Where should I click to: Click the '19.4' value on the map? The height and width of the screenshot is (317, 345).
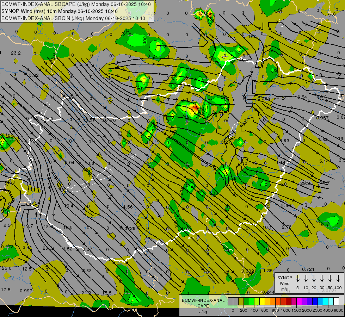click(x=69, y=206)
